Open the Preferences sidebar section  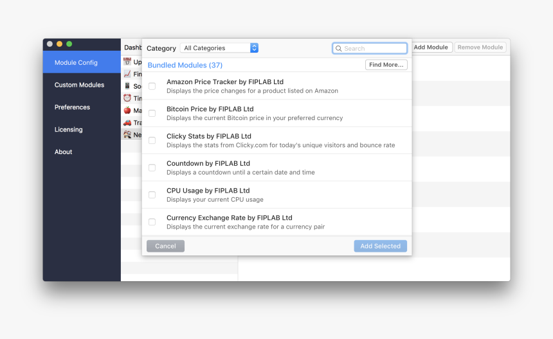pyautogui.click(x=72, y=107)
